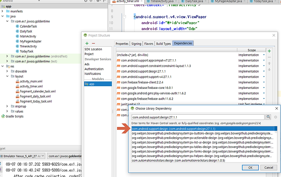This screenshot has height=177, width=281.
Task: Select com.automationrockstars:design result
Action: coord(204,161)
